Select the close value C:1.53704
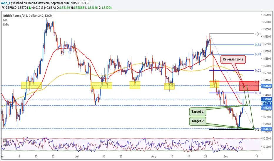Image resolution: width=274 pixels, height=161 pixels. click(105, 8)
